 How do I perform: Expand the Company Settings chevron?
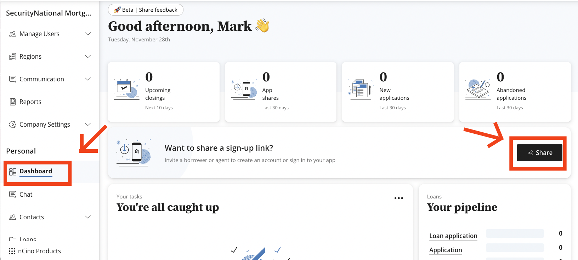pyautogui.click(x=88, y=125)
